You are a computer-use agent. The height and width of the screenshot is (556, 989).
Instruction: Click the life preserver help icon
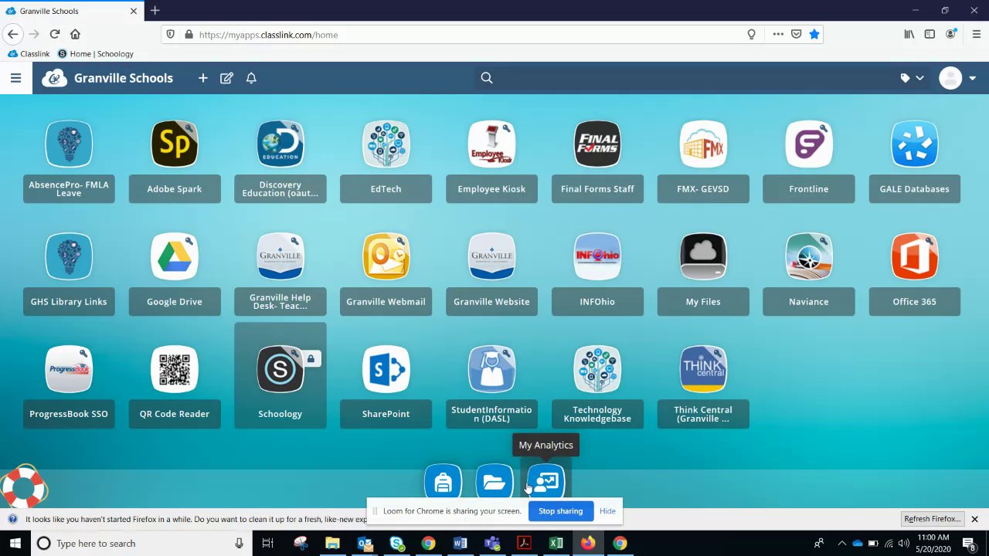point(23,487)
